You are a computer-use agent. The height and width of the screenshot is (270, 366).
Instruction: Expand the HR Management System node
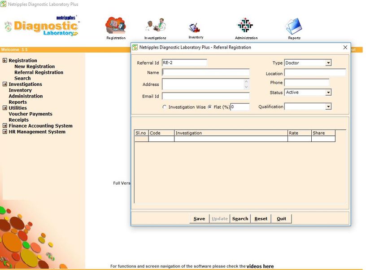4,132
